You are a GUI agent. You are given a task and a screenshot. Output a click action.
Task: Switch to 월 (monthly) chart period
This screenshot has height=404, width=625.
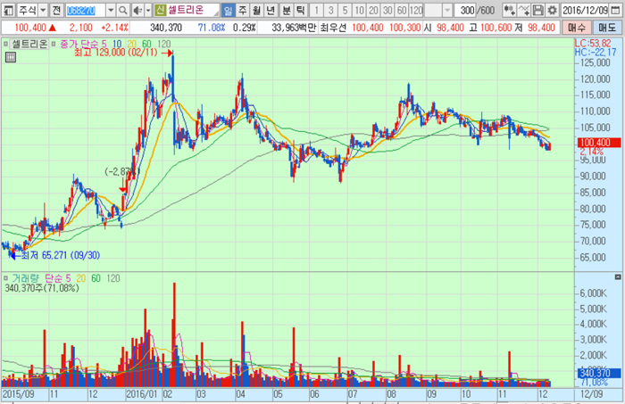click(x=256, y=11)
